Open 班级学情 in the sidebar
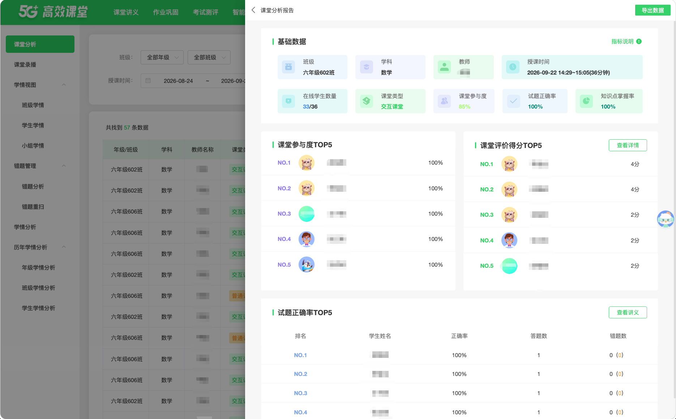The width and height of the screenshot is (676, 419). point(33,105)
